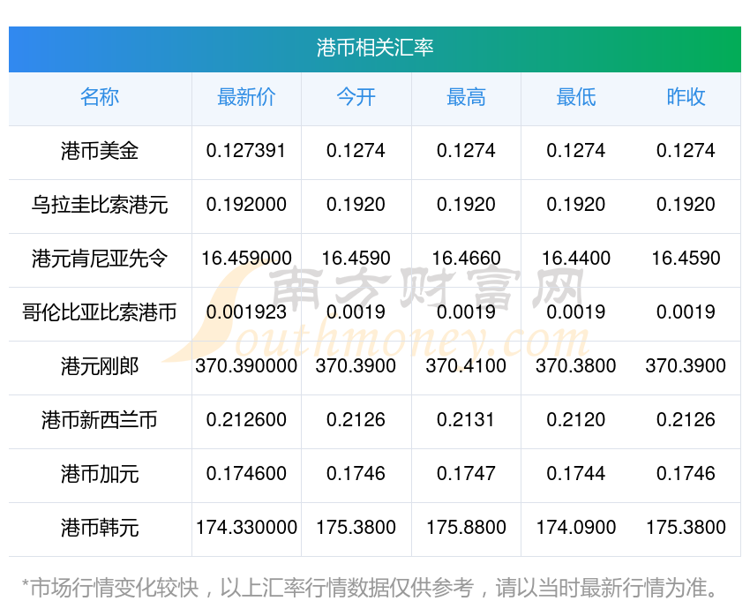750x616 pixels.
Task: Click 昨收 value in 港元肯尼亚先令 row
Action: (x=686, y=259)
